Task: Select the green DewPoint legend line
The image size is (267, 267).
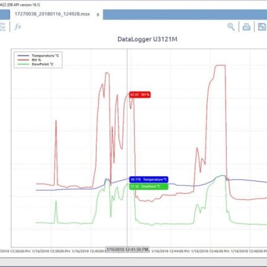Action: 23,64
